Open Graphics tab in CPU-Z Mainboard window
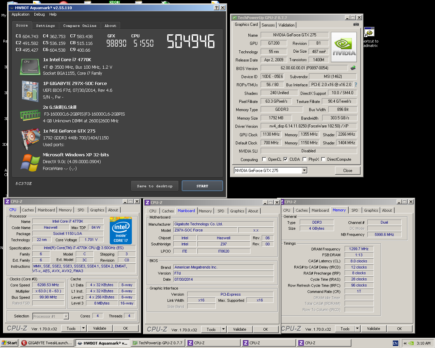 click(237, 211)
